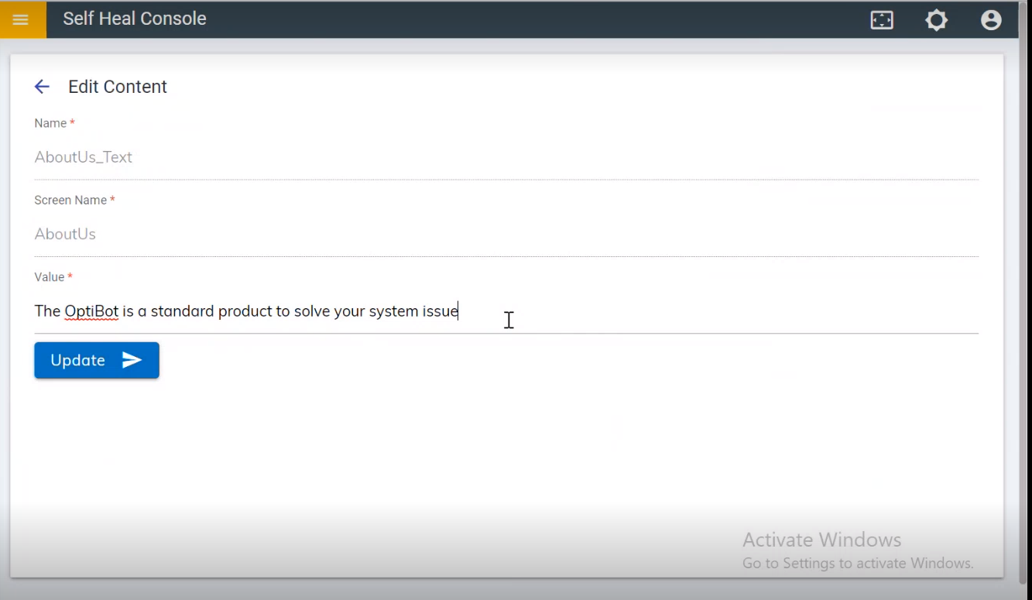
Task: Click the Self Heal Console title
Action: 135,19
